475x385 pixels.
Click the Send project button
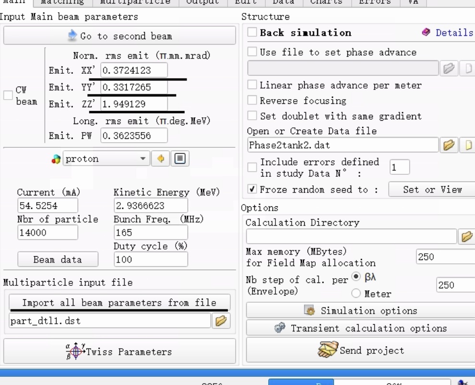pyautogui.click(x=361, y=351)
